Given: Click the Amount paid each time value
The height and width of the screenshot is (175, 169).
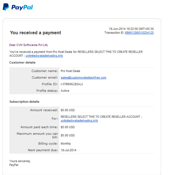Looking at the screenshot, I should [68, 127].
